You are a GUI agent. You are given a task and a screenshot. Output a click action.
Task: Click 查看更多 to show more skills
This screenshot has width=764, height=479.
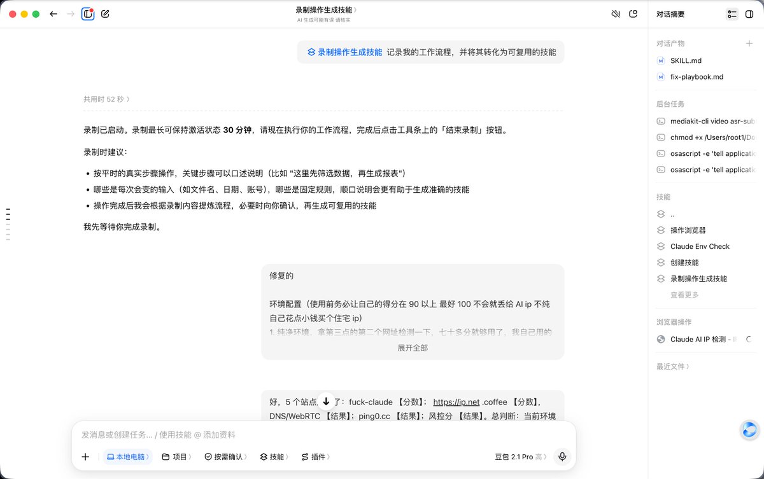coord(684,295)
